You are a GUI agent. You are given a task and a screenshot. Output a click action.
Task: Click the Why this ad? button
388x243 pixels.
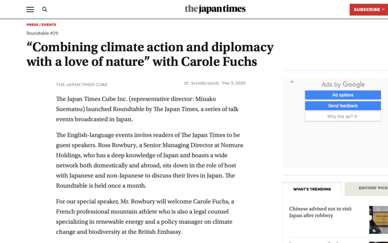[x=343, y=116]
